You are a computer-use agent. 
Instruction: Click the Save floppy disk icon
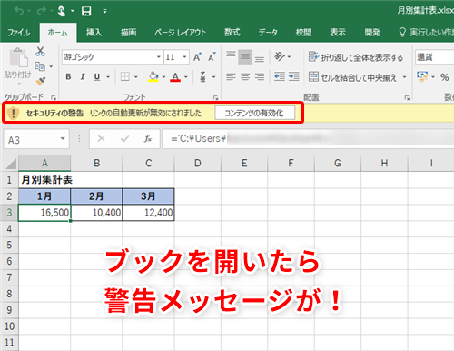(86, 12)
